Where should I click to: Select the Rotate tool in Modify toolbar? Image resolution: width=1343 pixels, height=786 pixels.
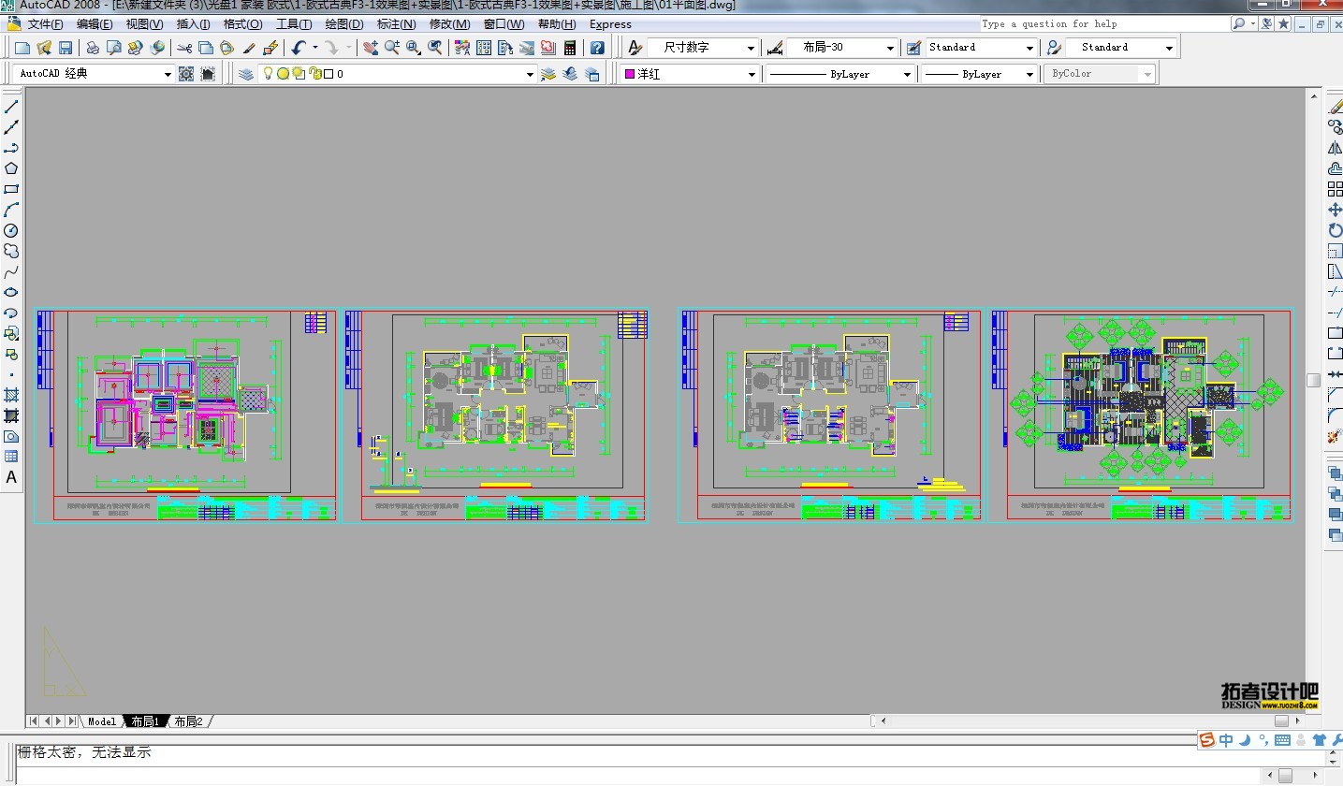(1335, 230)
